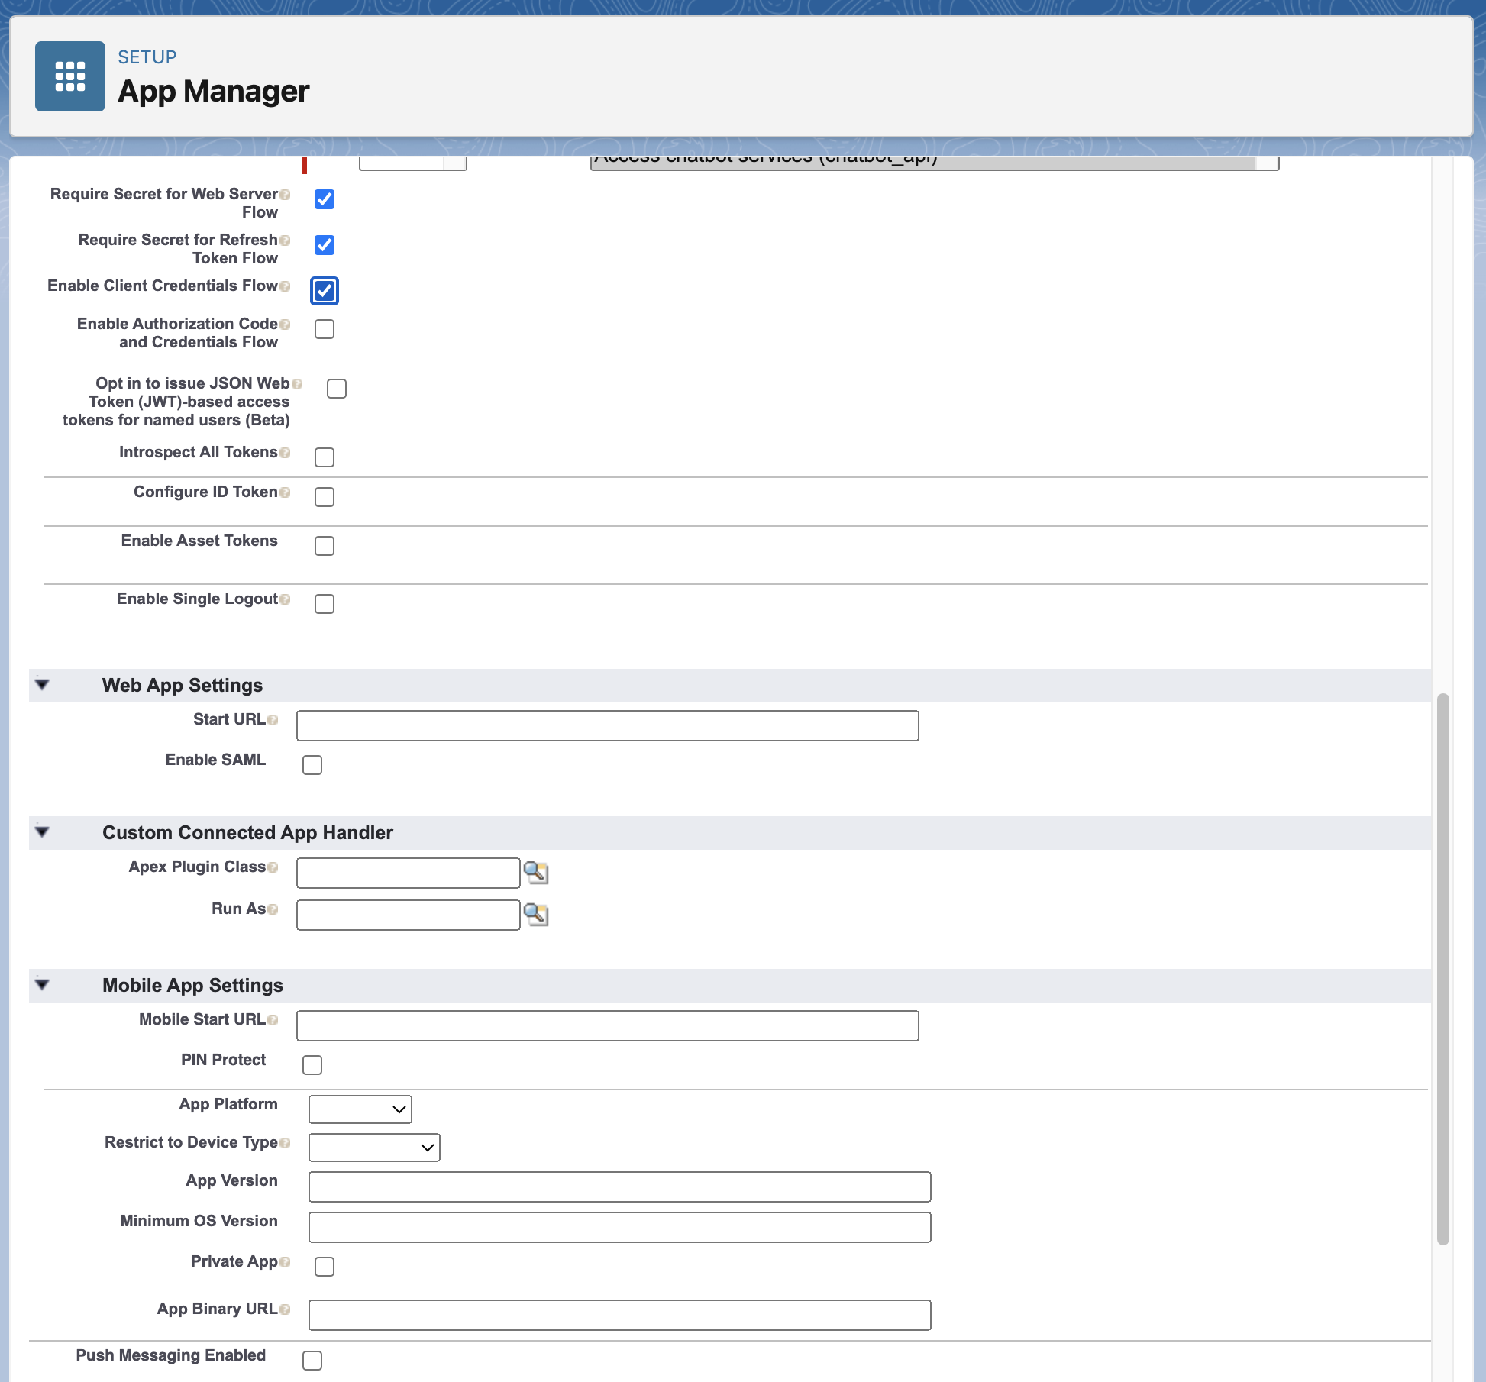Image resolution: width=1486 pixels, height=1382 pixels.
Task: Click the SETUP breadcrumb label
Action: point(147,57)
